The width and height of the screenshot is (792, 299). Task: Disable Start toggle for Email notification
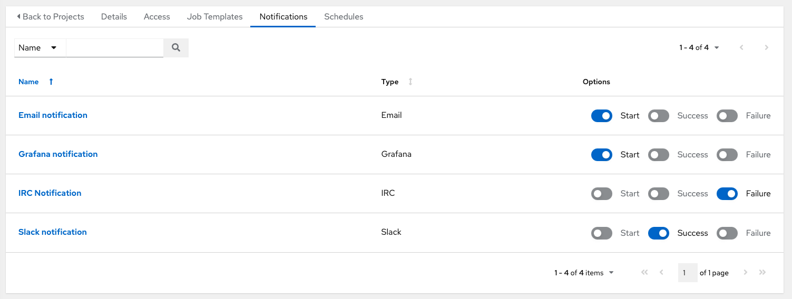click(601, 116)
